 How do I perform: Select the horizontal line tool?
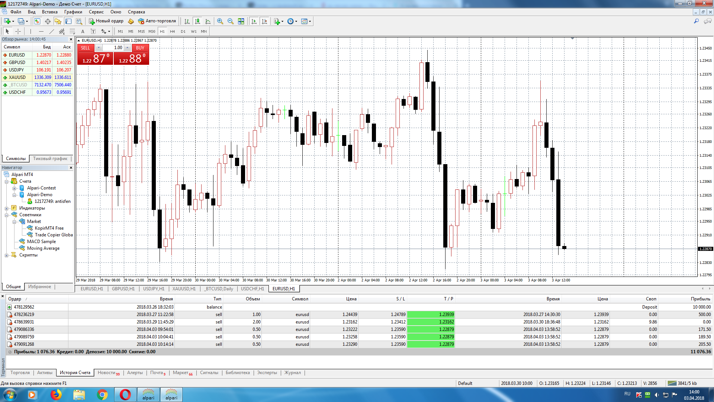coord(41,32)
